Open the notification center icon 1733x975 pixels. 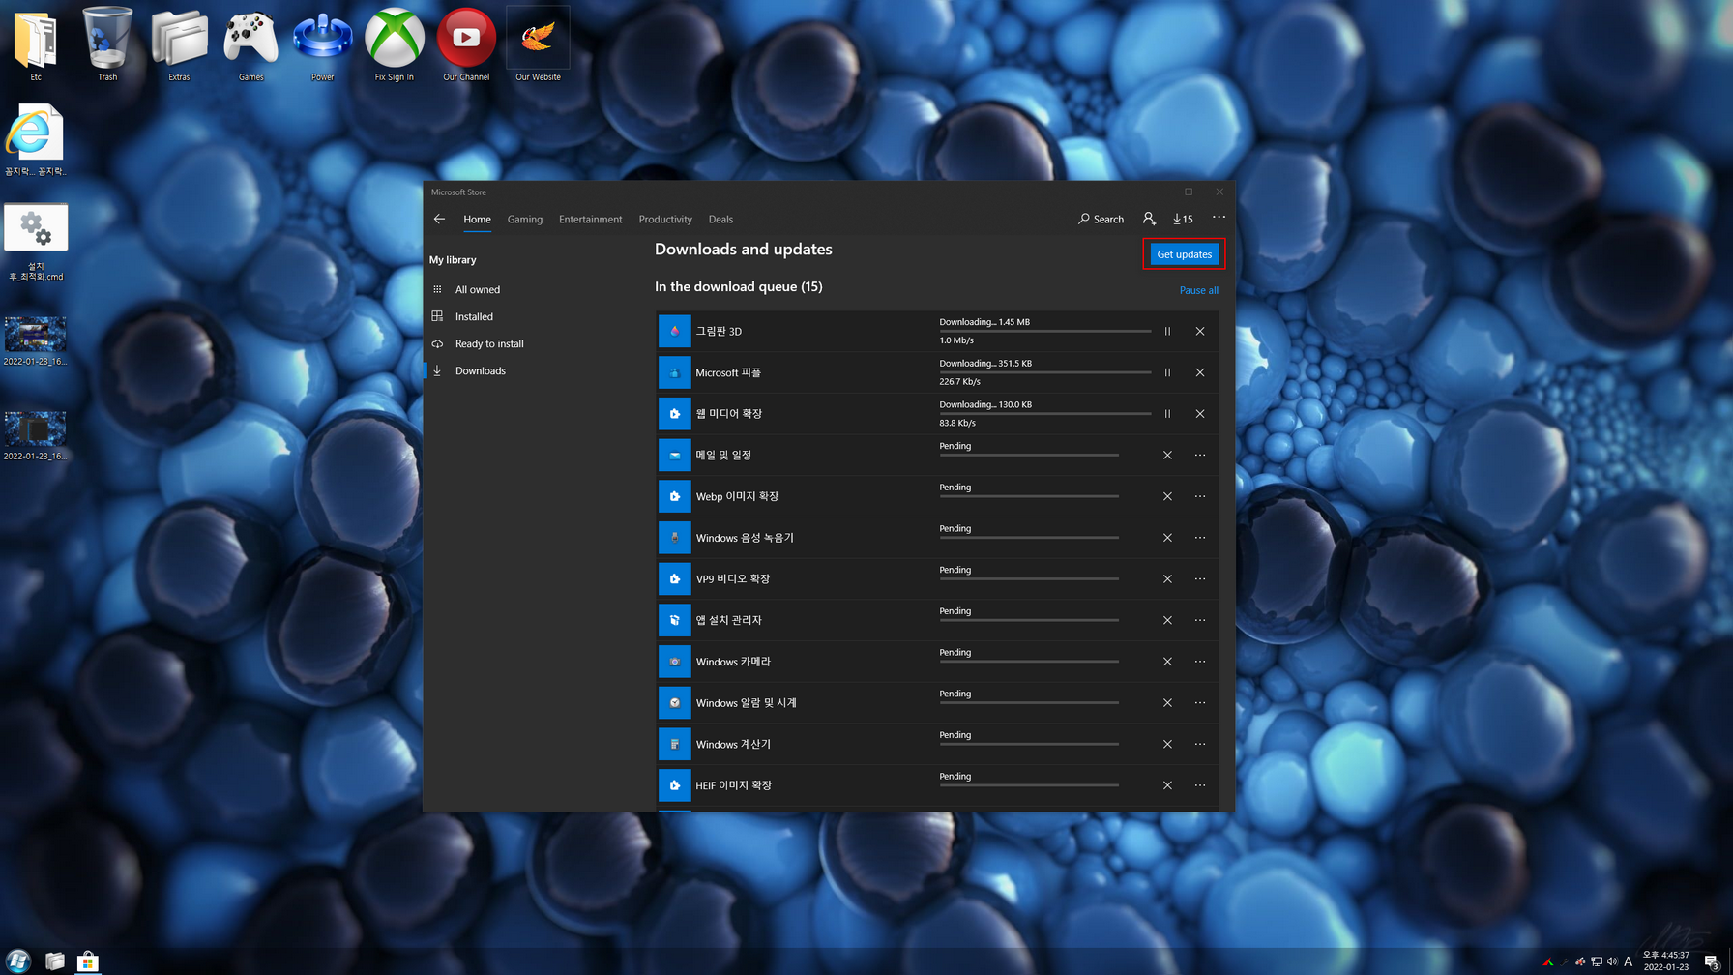point(1711,961)
